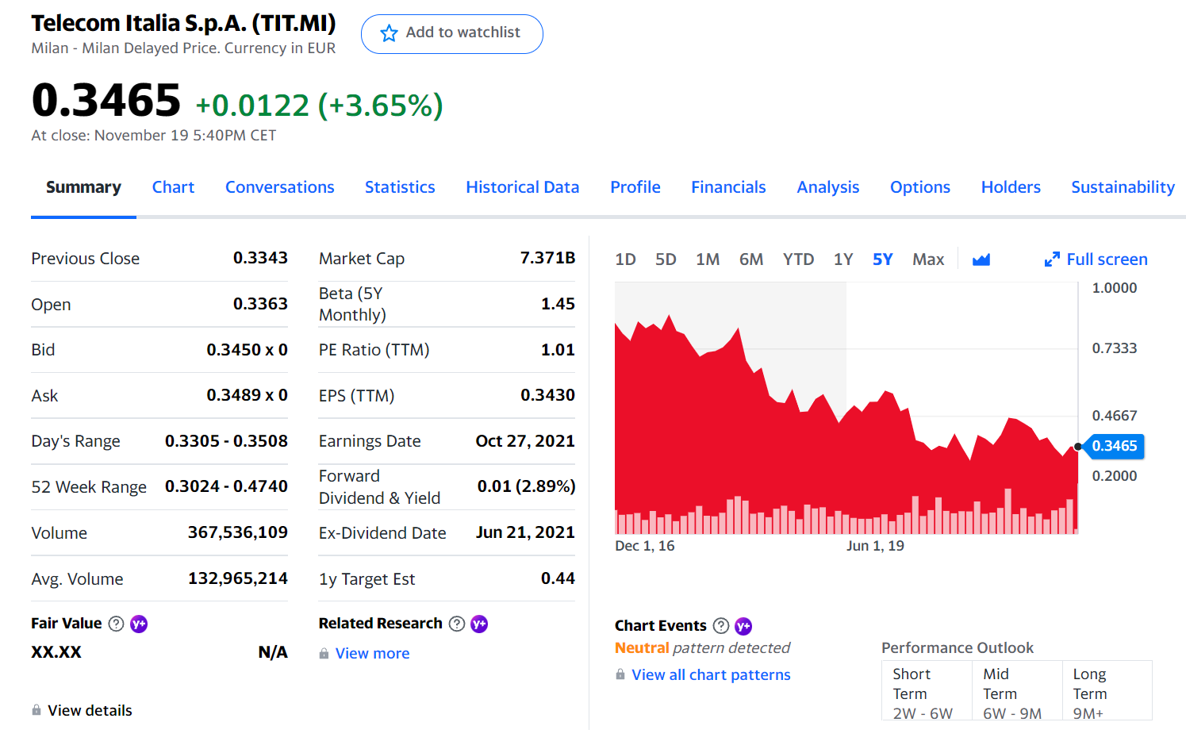Open the Statistics tab
The image size is (1186, 749).
pos(400,187)
